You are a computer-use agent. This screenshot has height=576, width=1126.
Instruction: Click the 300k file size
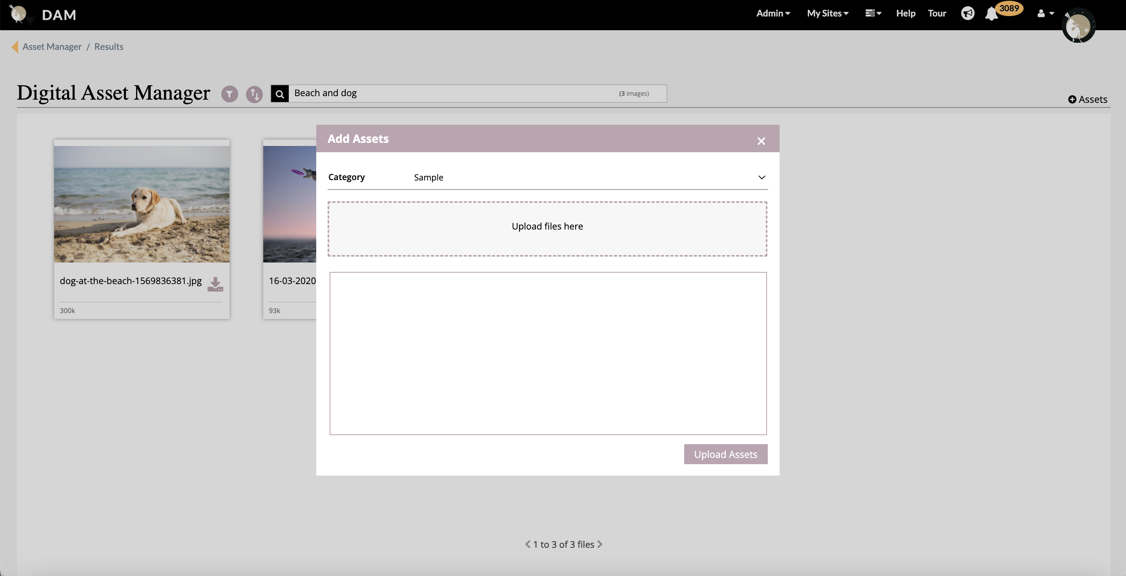click(67, 310)
